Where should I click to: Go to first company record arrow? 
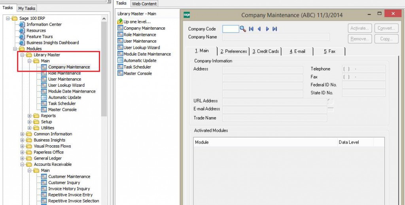pos(251,29)
